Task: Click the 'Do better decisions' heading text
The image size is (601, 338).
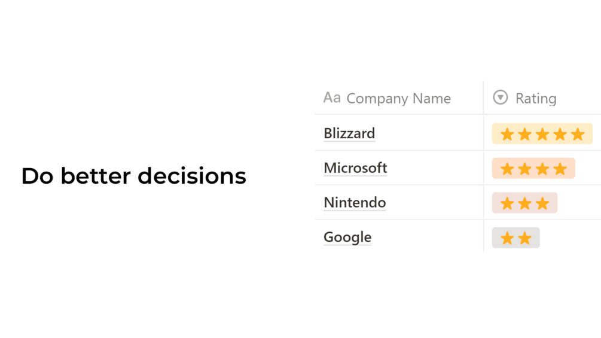Action: 133,176
